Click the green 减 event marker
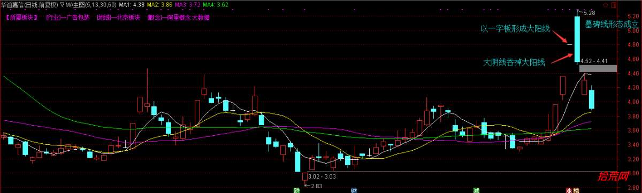 coord(475,190)
